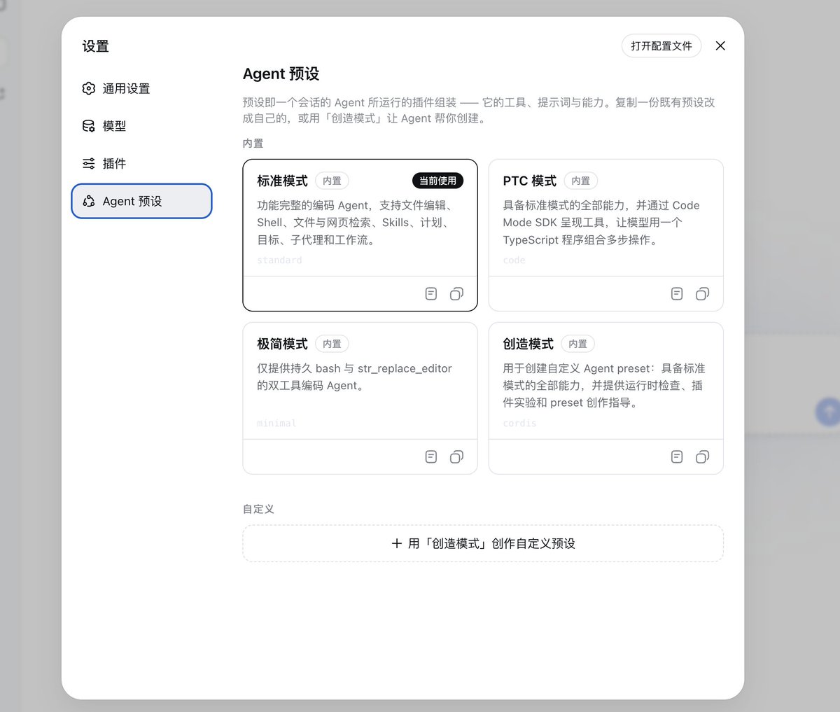Click 打开配置文件 button
This screenshot has width=840, height=712.
tap(661, 46)
